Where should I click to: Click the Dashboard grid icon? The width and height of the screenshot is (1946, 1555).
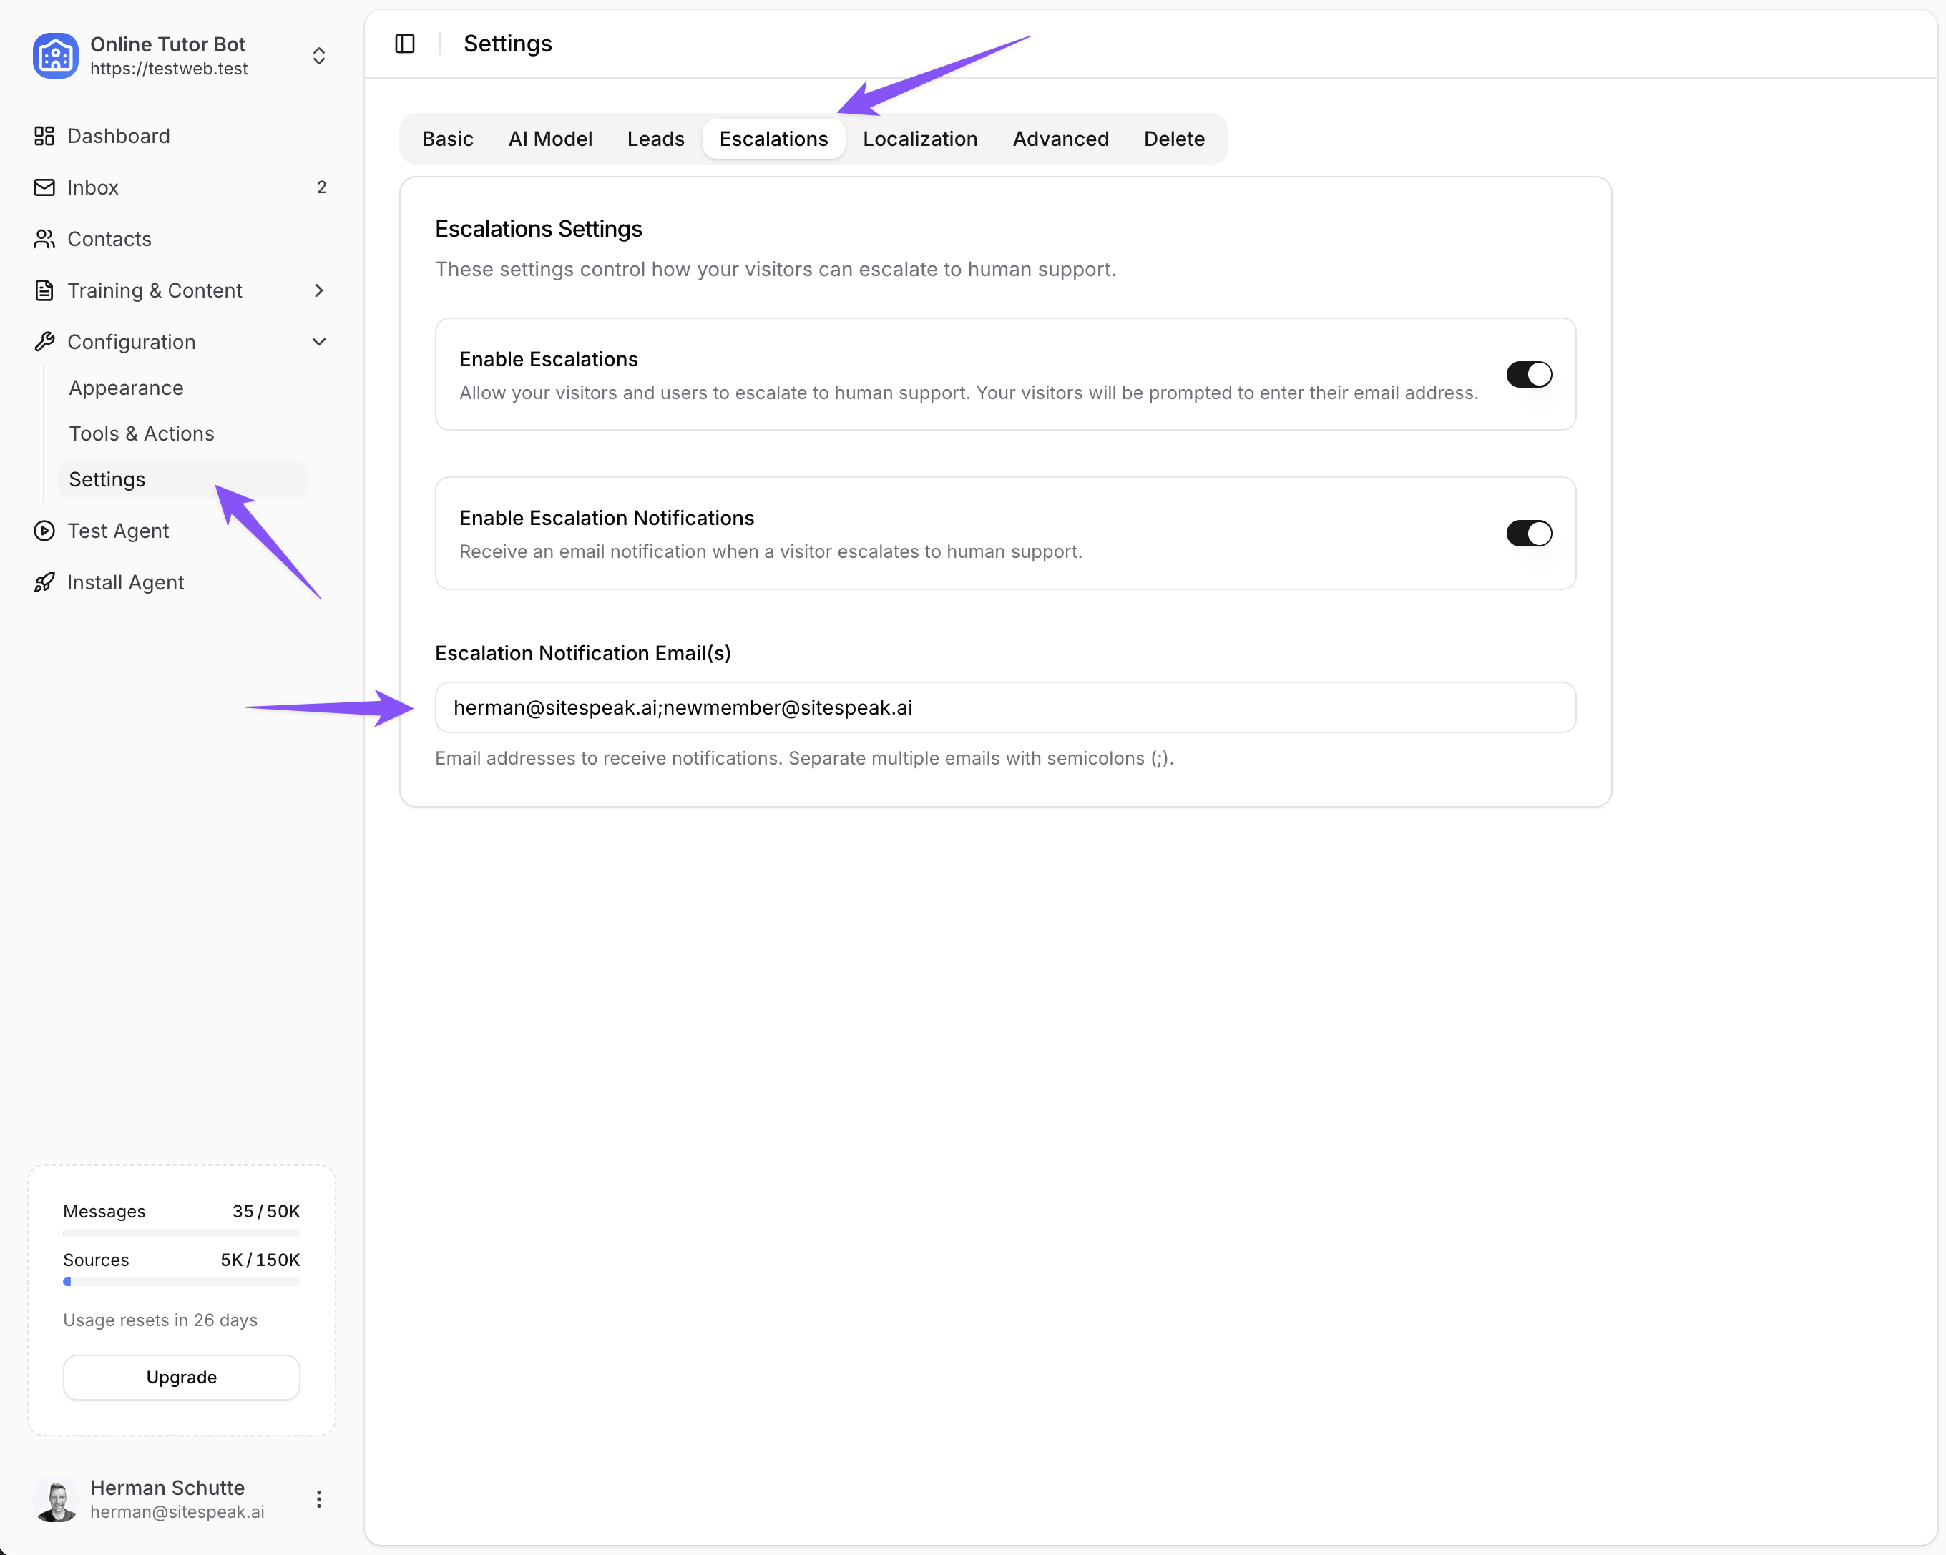pos(44,137)
